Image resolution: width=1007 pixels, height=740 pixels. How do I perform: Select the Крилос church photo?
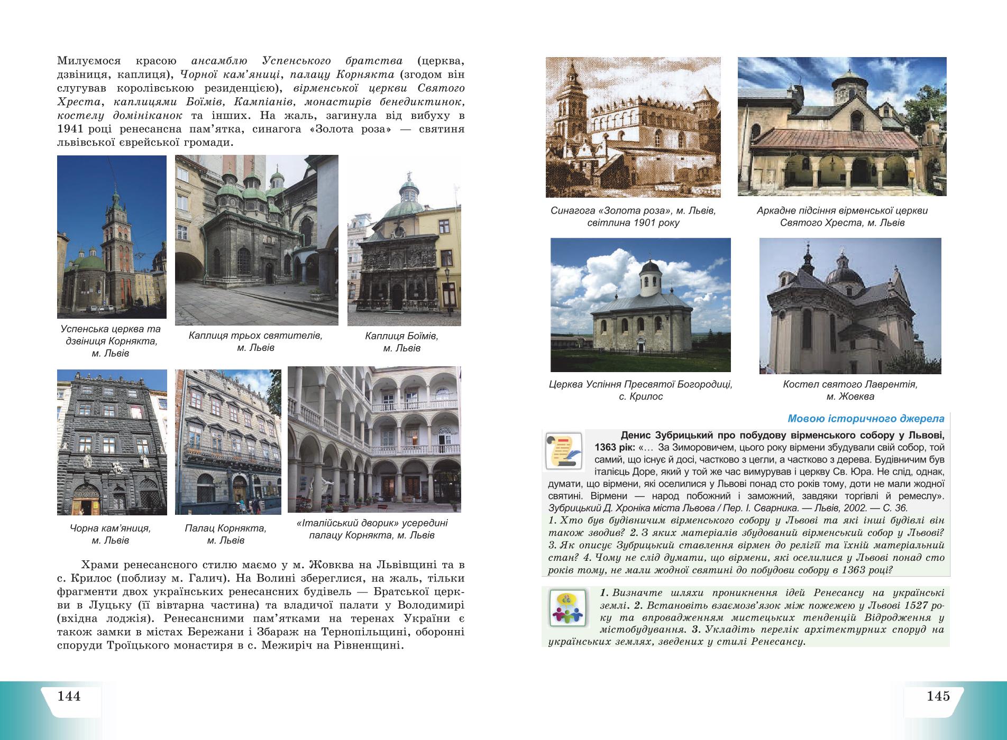click(x=640, y=305)
